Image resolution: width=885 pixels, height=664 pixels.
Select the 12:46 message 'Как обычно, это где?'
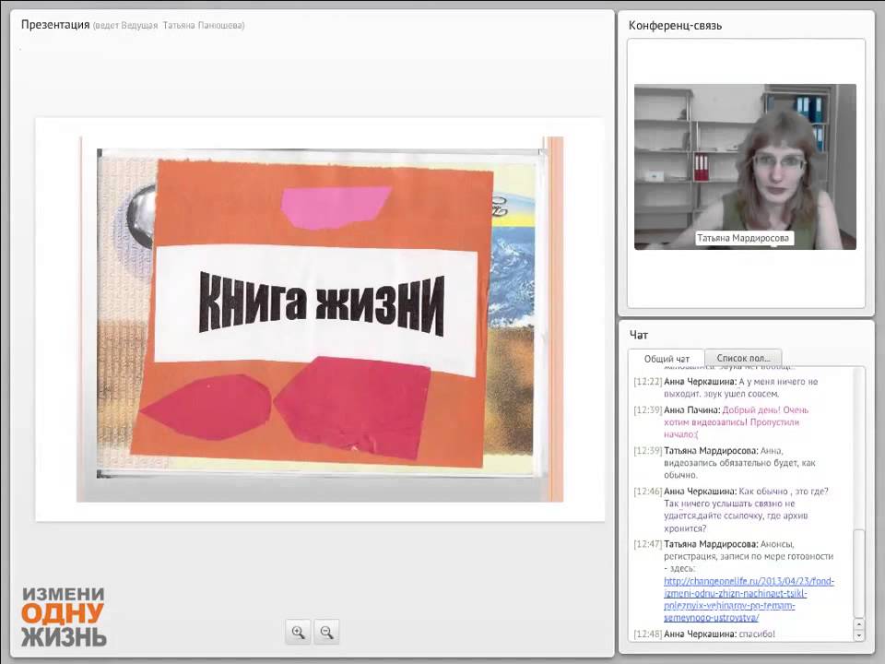(731, 510)
